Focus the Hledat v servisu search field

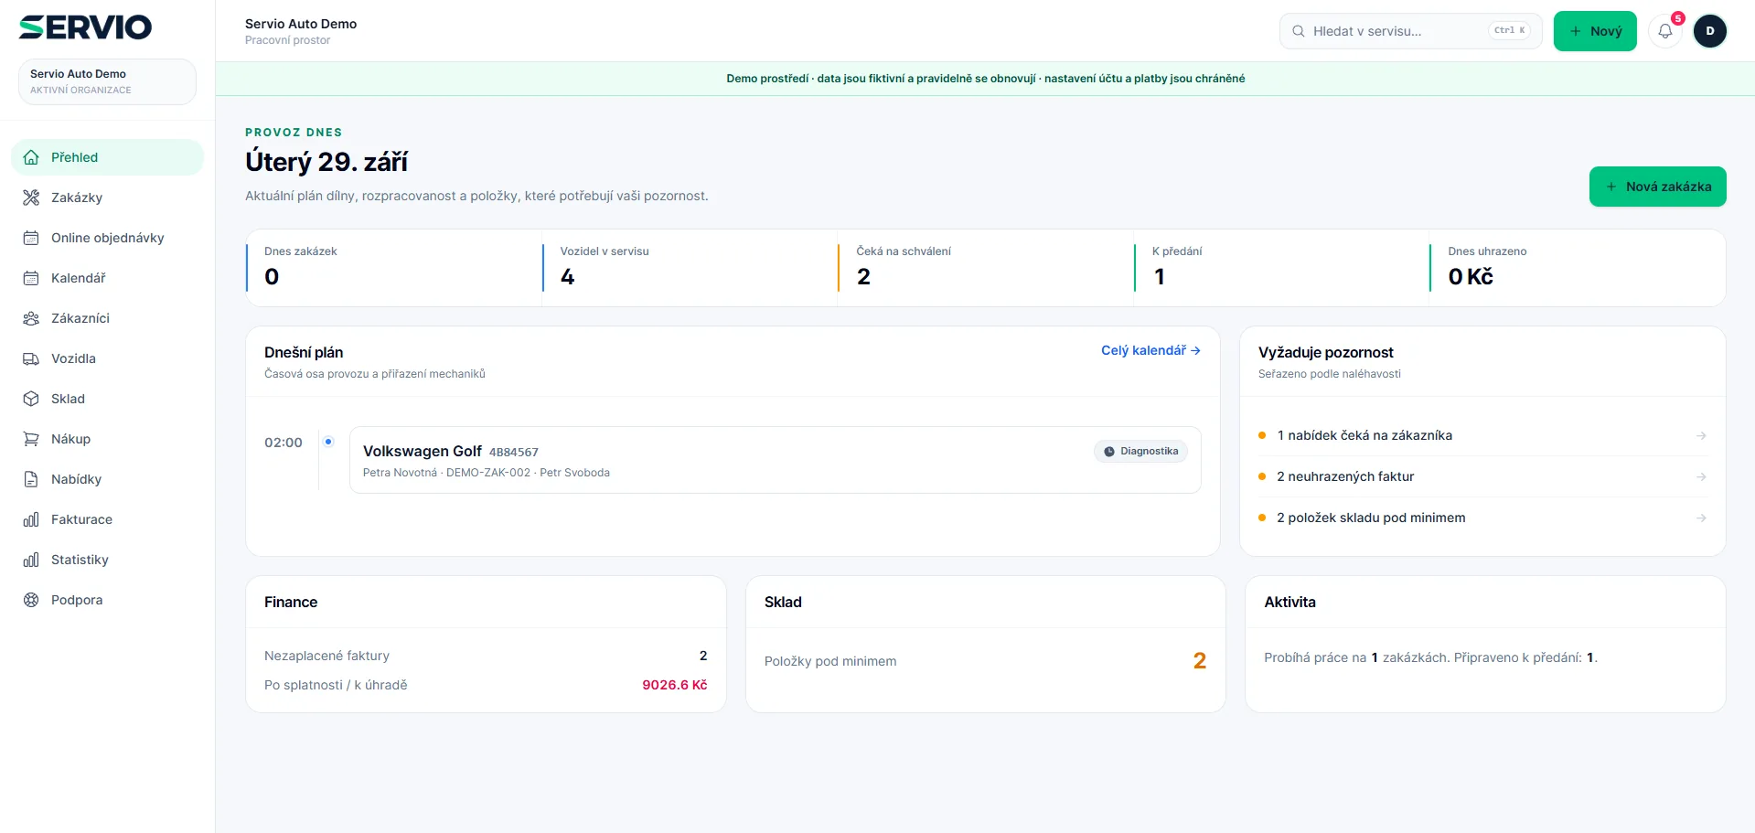coord(1410,31)
